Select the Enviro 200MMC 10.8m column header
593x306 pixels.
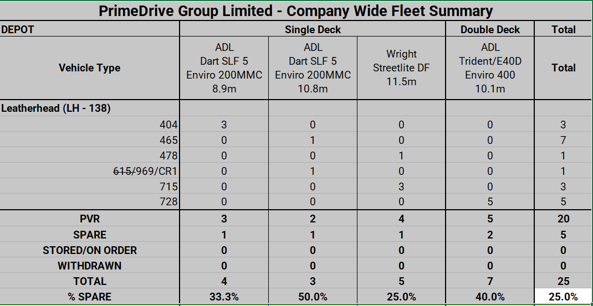point(313,68)
